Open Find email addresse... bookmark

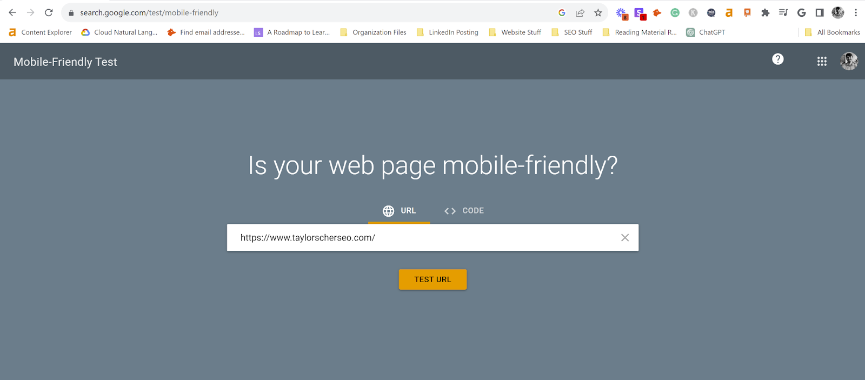pos(206,32)
